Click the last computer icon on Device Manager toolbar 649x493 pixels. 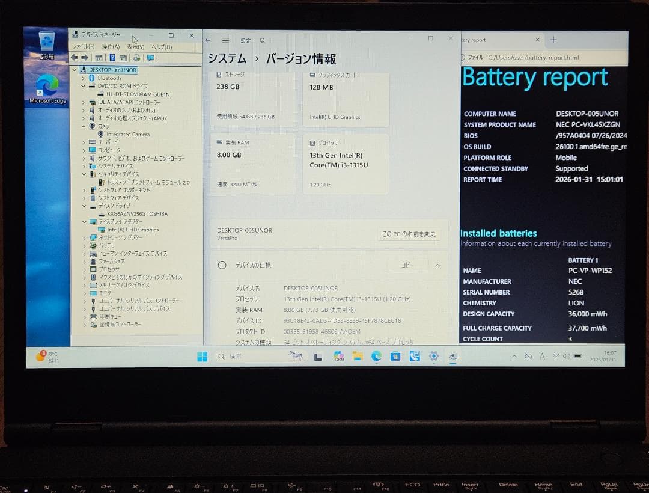point(151,58)
